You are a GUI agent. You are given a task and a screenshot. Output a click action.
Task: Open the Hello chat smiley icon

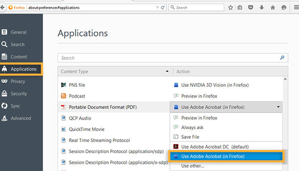coord(284,8)
